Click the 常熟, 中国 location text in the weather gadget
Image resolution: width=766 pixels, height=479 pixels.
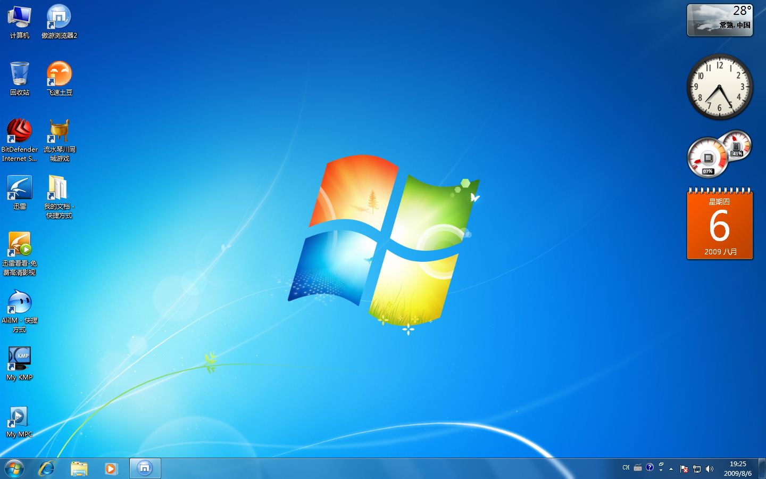(x=735, y=25)
